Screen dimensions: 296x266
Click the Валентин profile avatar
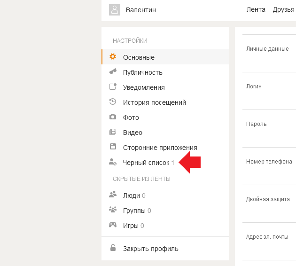[x=115, y=10]
